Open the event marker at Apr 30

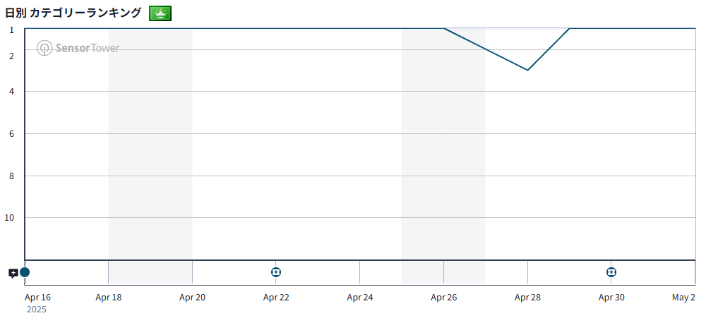(611, 272)
